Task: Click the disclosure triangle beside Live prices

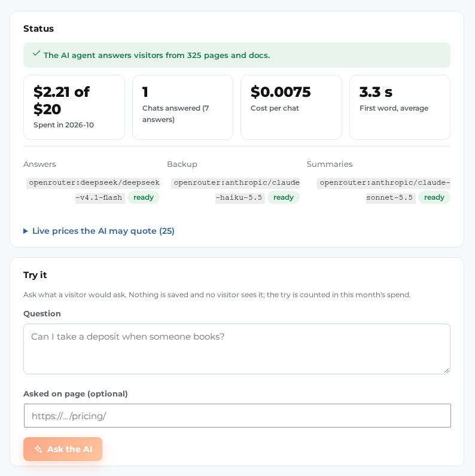Action: click(26, 231)
